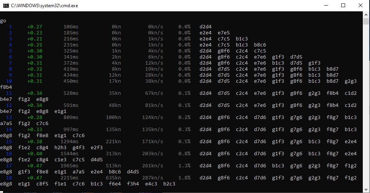The image size is (370, 193).
Task: Select the 106ms time value
Action: click(x=71, y=27)
